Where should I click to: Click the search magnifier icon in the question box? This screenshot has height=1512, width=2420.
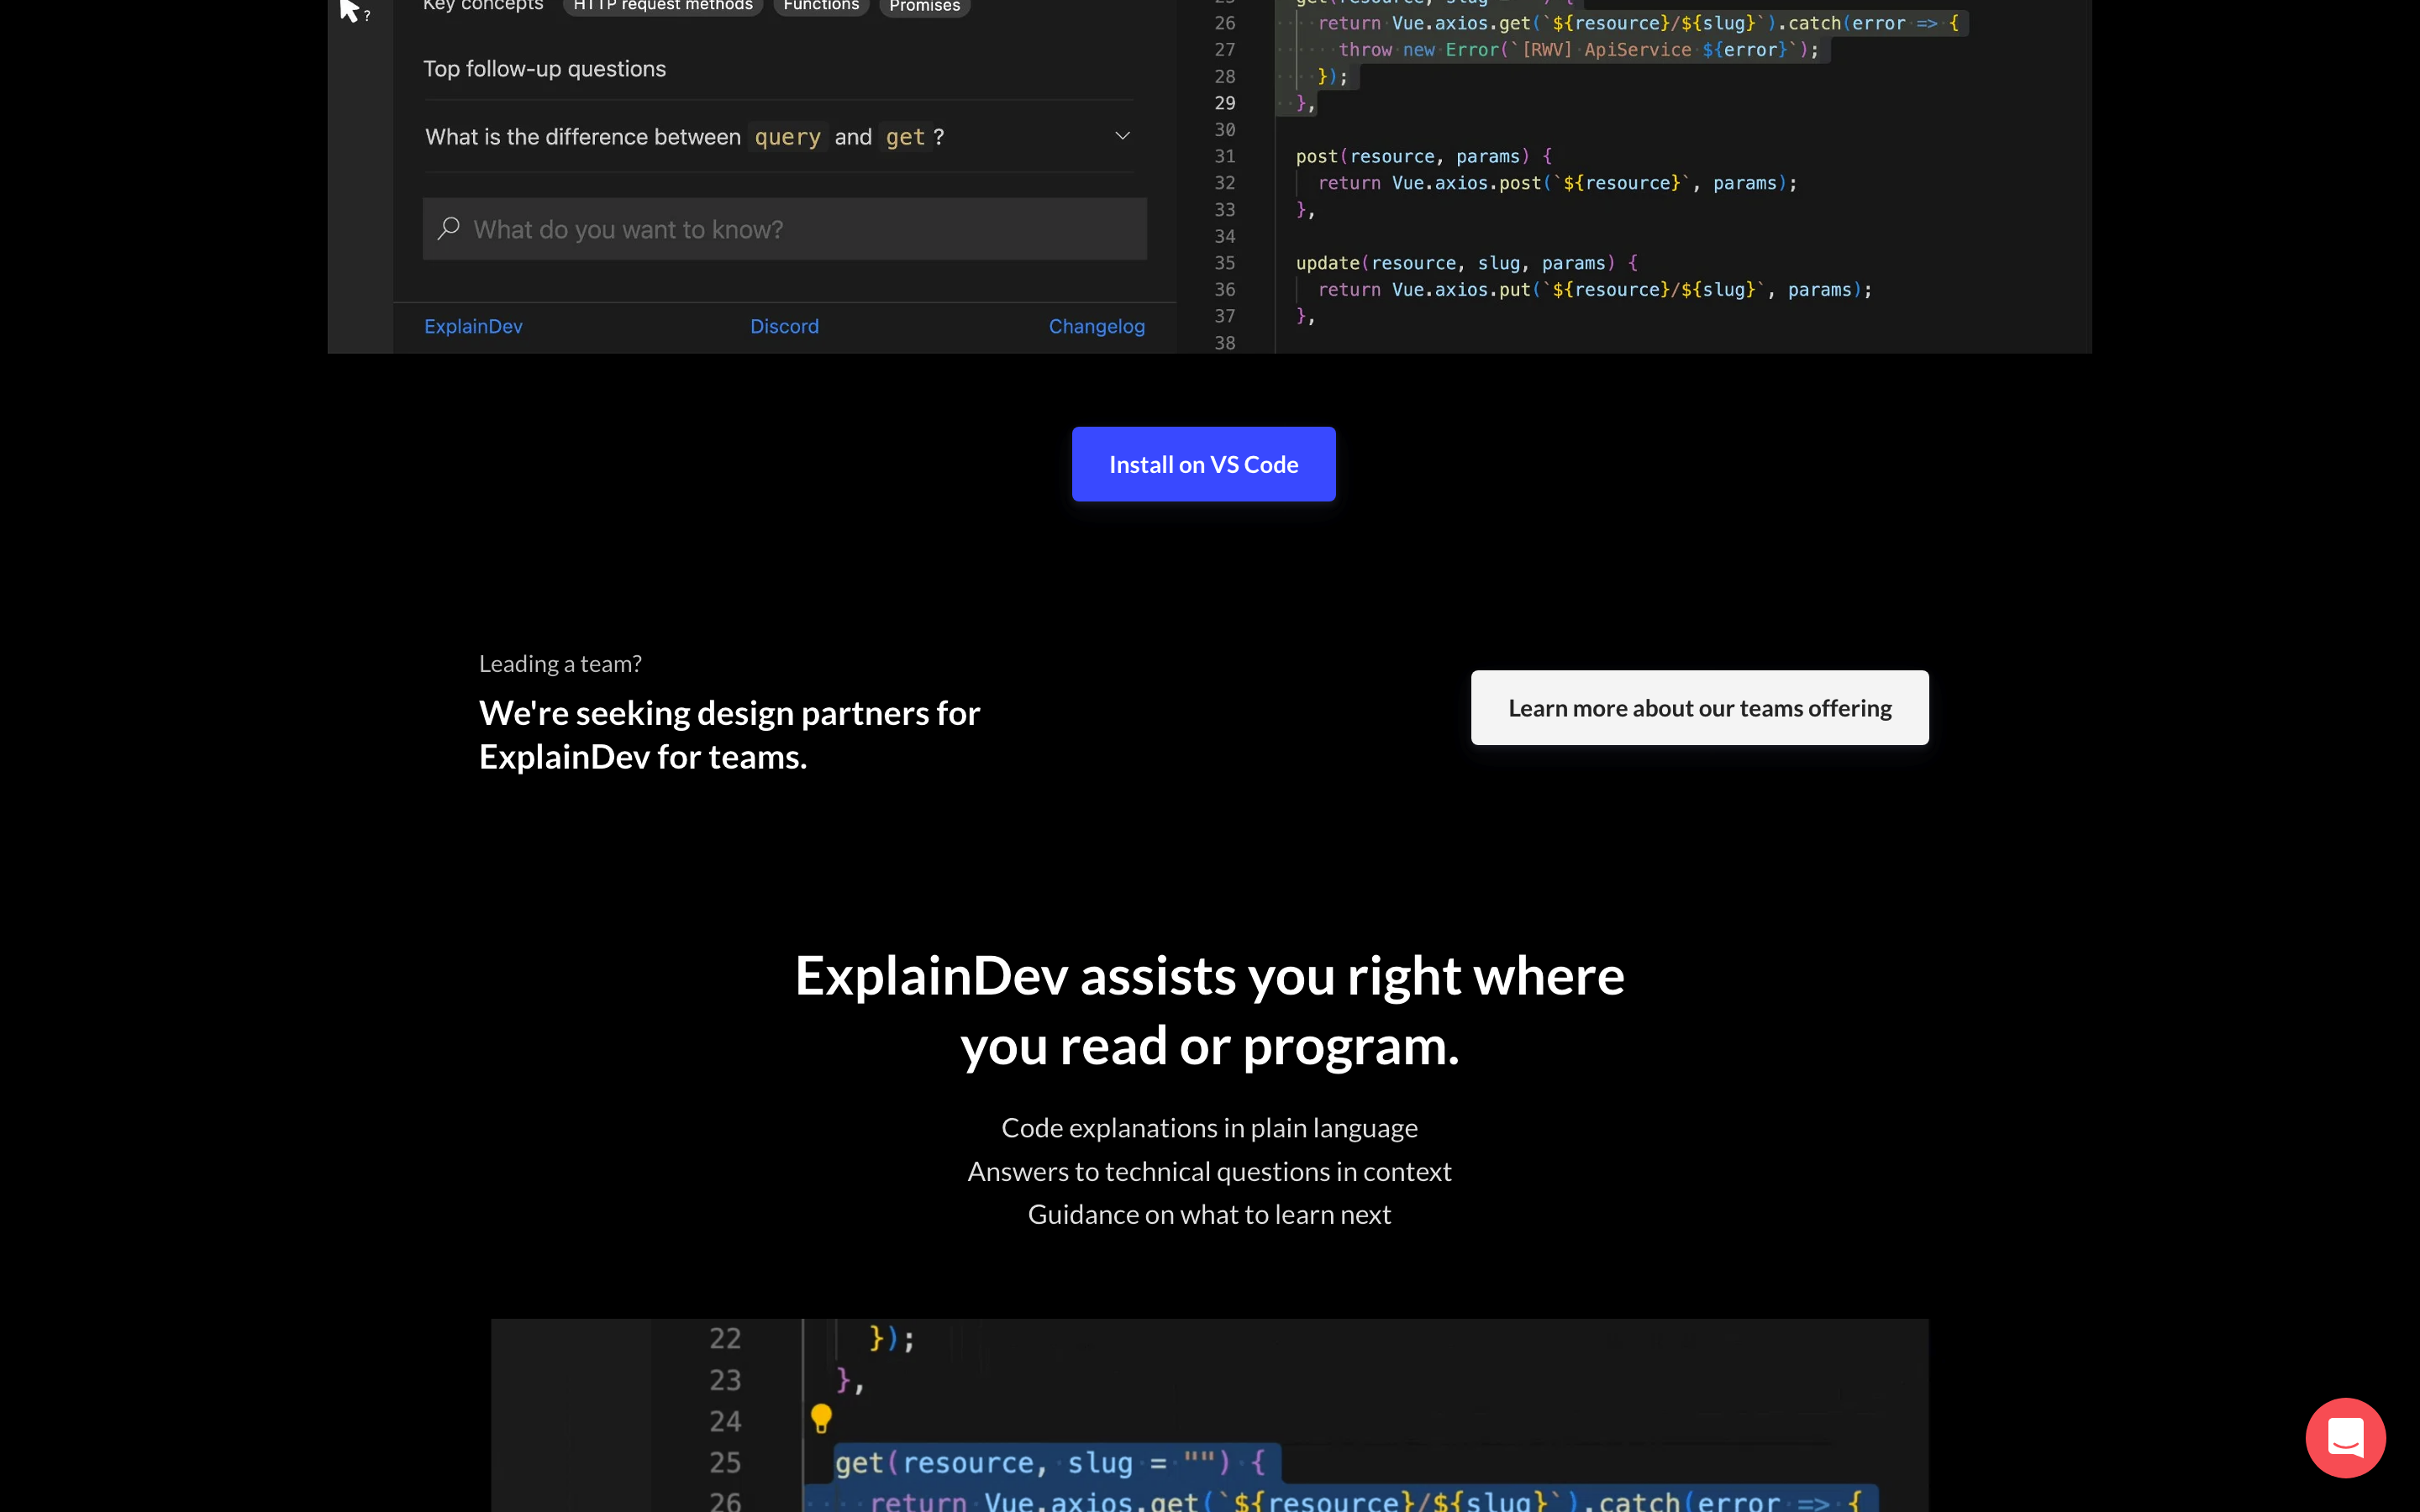pyautogui.click(x=449, y=229)
